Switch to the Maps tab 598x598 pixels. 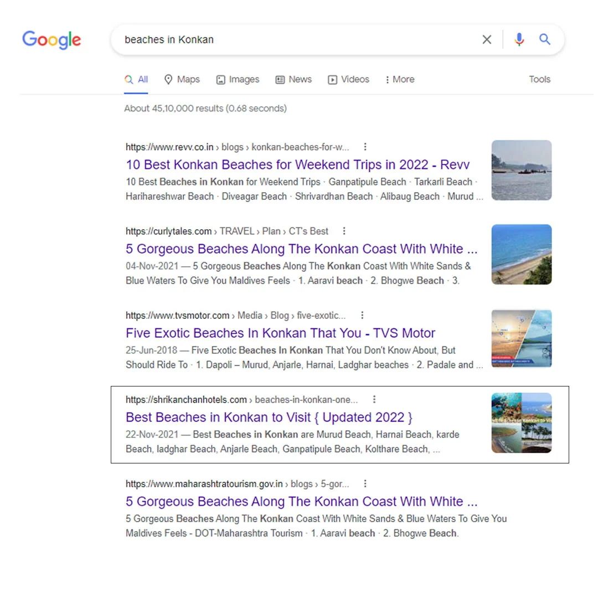coord(182,79)
